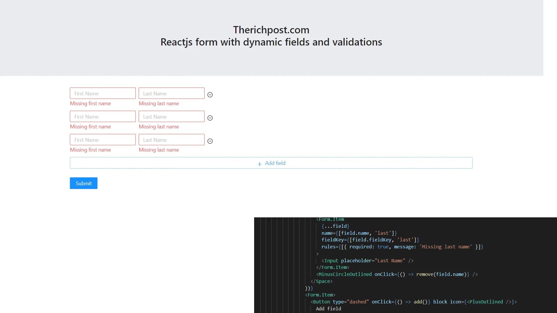Remove the first name row via minus icon
557x313 pixels.
pyautogui.click(x=210, y=95)
